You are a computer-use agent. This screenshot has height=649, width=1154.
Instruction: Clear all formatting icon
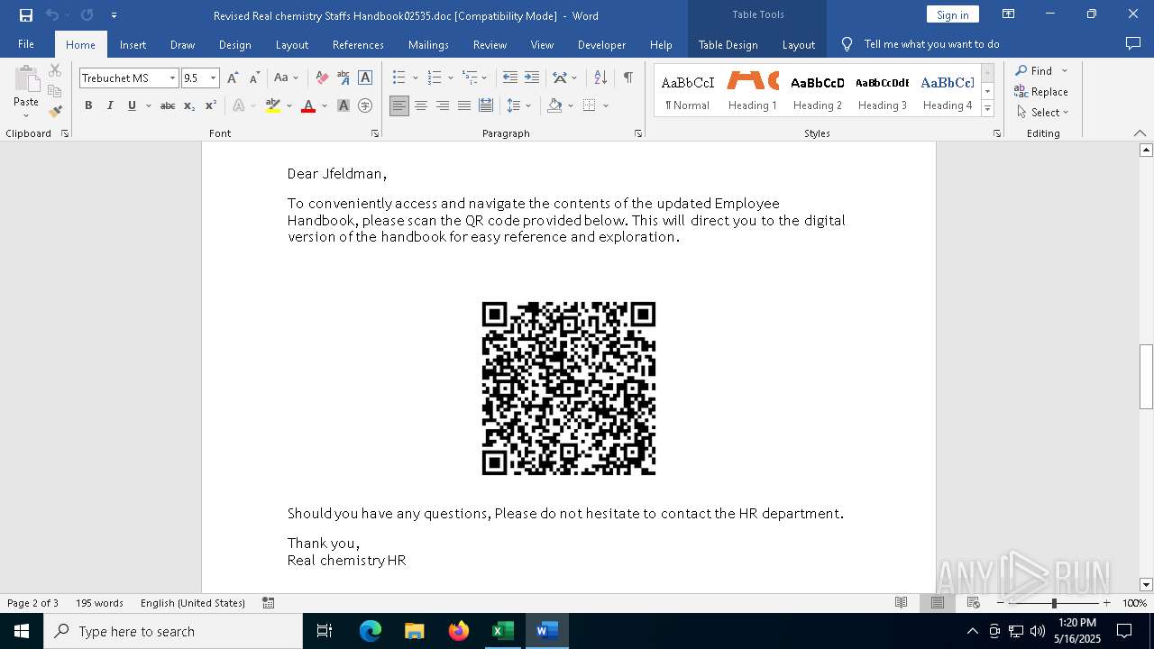point(322,78)
